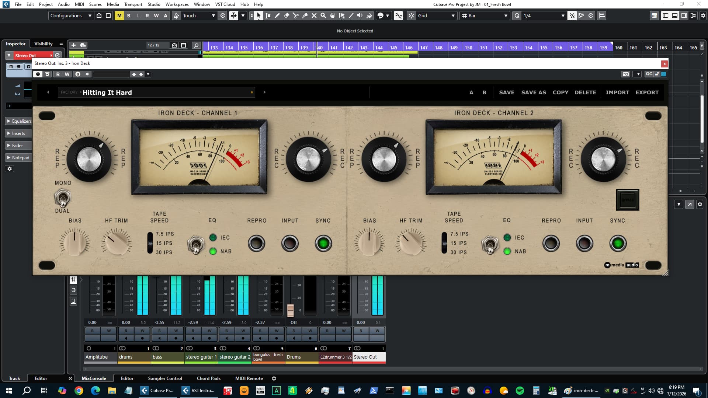This screenshot has width=708, height=398.
Task: Flip Channel 1 MONO/DUAL switch
Action: (x=62, y=198)
